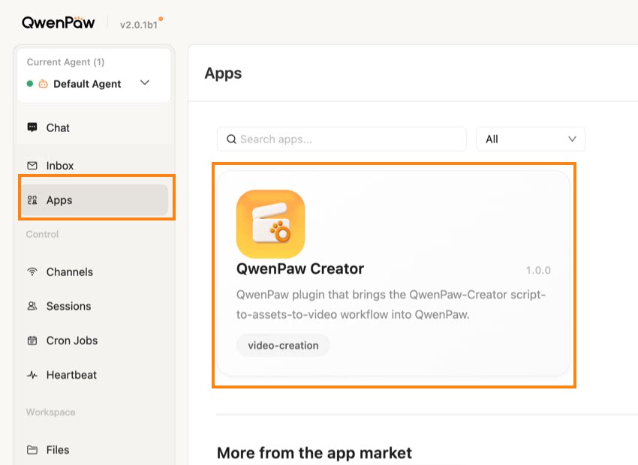The height and width of the screenshot is (465, 638).
Task: Click the Sessions people icon
Action: (x=32, y=306)
